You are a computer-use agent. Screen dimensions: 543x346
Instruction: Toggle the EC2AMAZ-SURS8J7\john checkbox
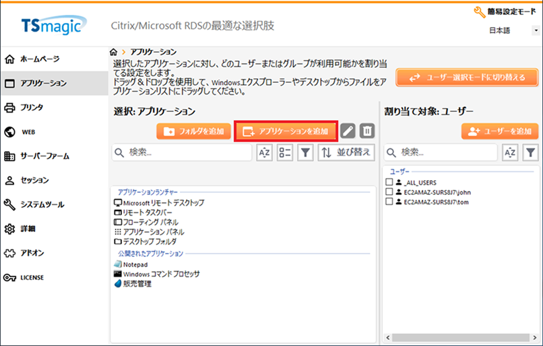coord(389,192)
